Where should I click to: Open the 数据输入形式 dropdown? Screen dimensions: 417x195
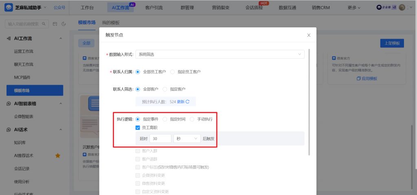point(220,54)
